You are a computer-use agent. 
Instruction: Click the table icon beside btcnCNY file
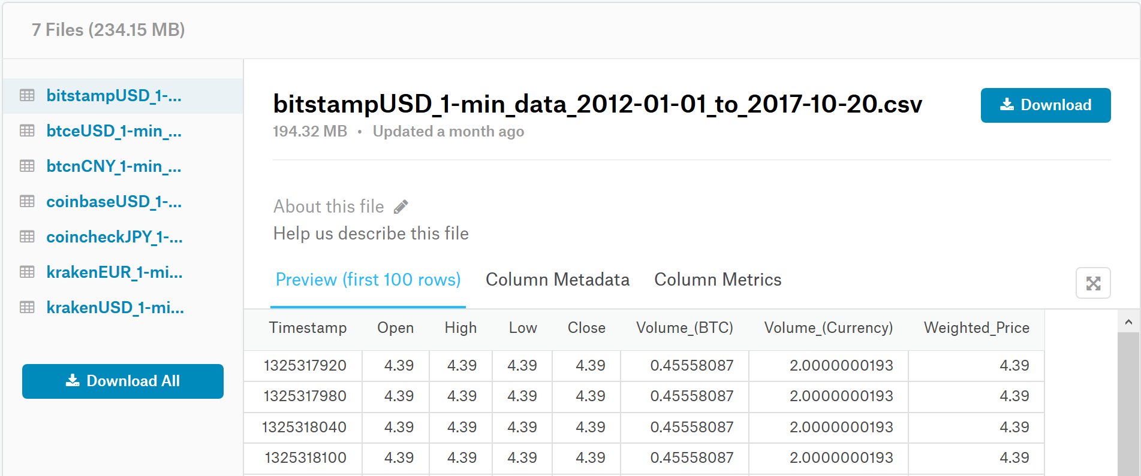(x=27, y=166)
